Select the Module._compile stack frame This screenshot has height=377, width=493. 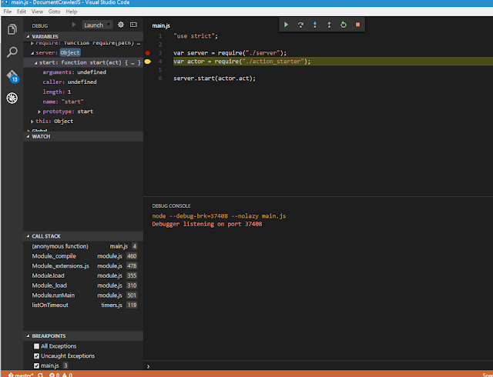(x=83, y=256)
